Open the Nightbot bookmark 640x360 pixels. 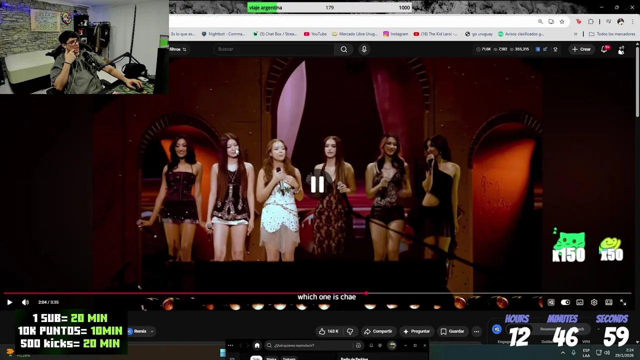(223, 34)
